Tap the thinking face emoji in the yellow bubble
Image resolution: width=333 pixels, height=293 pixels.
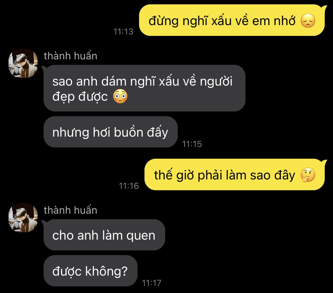pos(308,175)
